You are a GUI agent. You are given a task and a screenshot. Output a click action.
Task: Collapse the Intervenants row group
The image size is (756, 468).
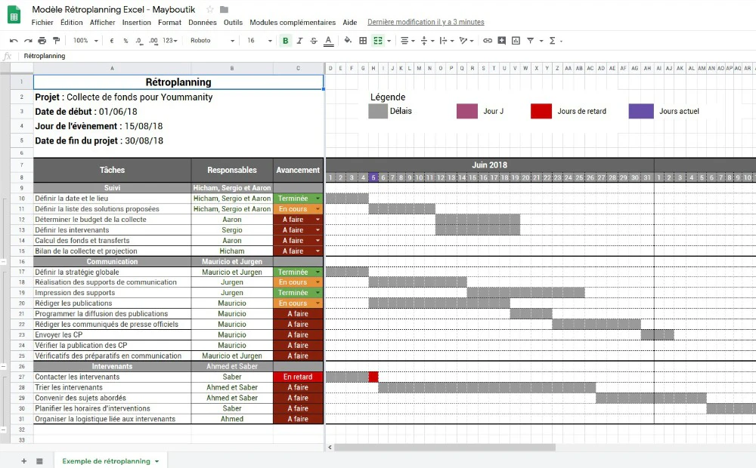coord(3,430)
